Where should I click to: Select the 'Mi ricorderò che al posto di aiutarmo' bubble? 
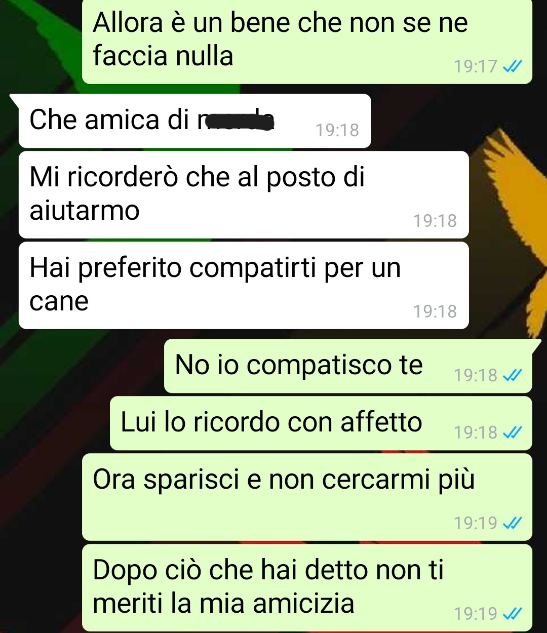243,194
